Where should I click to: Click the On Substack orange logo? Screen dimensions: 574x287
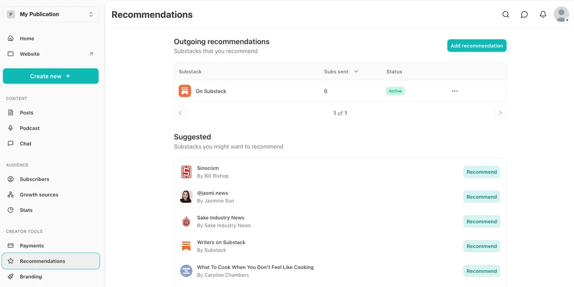pos(185,91)
